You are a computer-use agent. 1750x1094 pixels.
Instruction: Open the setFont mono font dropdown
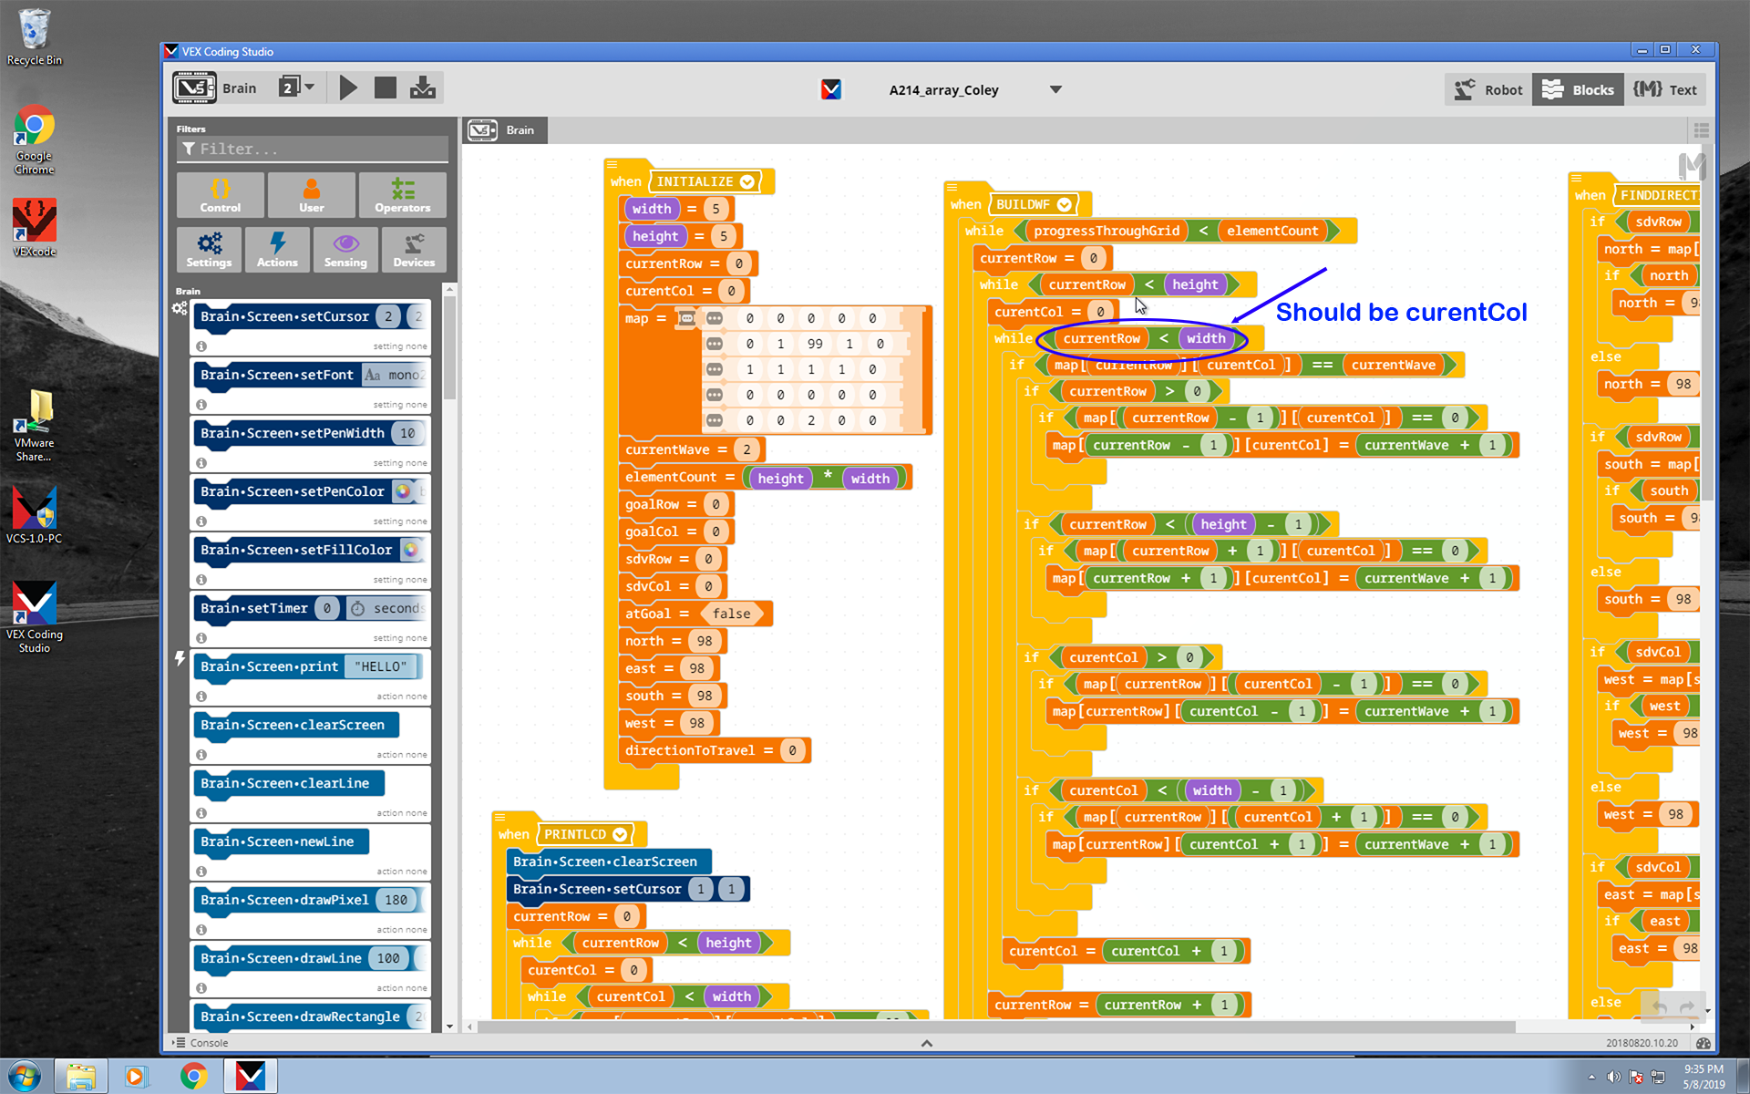pyautogui.click(x=395, y=375)
